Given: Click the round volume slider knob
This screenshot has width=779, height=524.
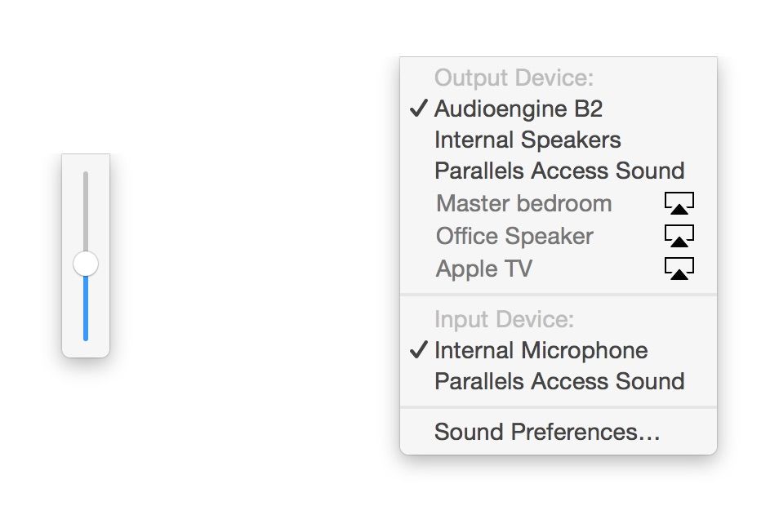Looking at the screenshot, I should pos(86,264).
